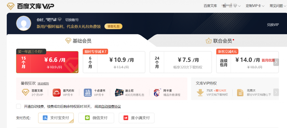Click the 精品外教课程 text

pyautogui.click(x=172, y=95)
